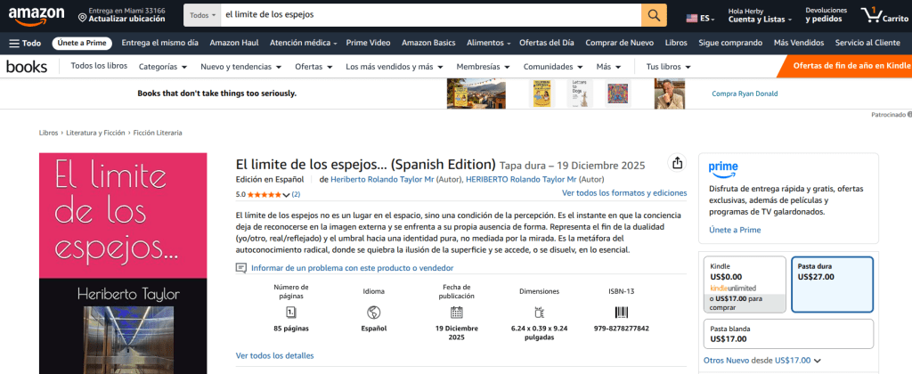Expand Nuevo y tendencias dropdown
Viewport: 912px width, 374px height.
click(240, 67)
